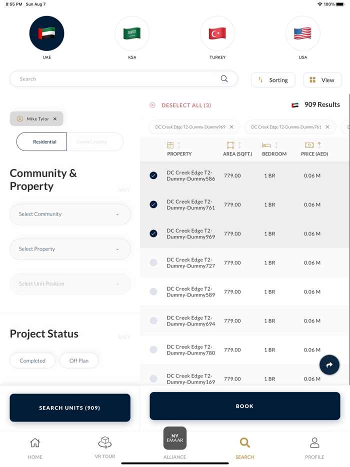Uncheck the Dummy586 unit
The image size is (350, 467).
click(x=153, y=175)
